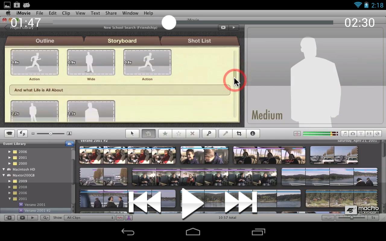Select the arrow selection tool

(x=132, y=133)
